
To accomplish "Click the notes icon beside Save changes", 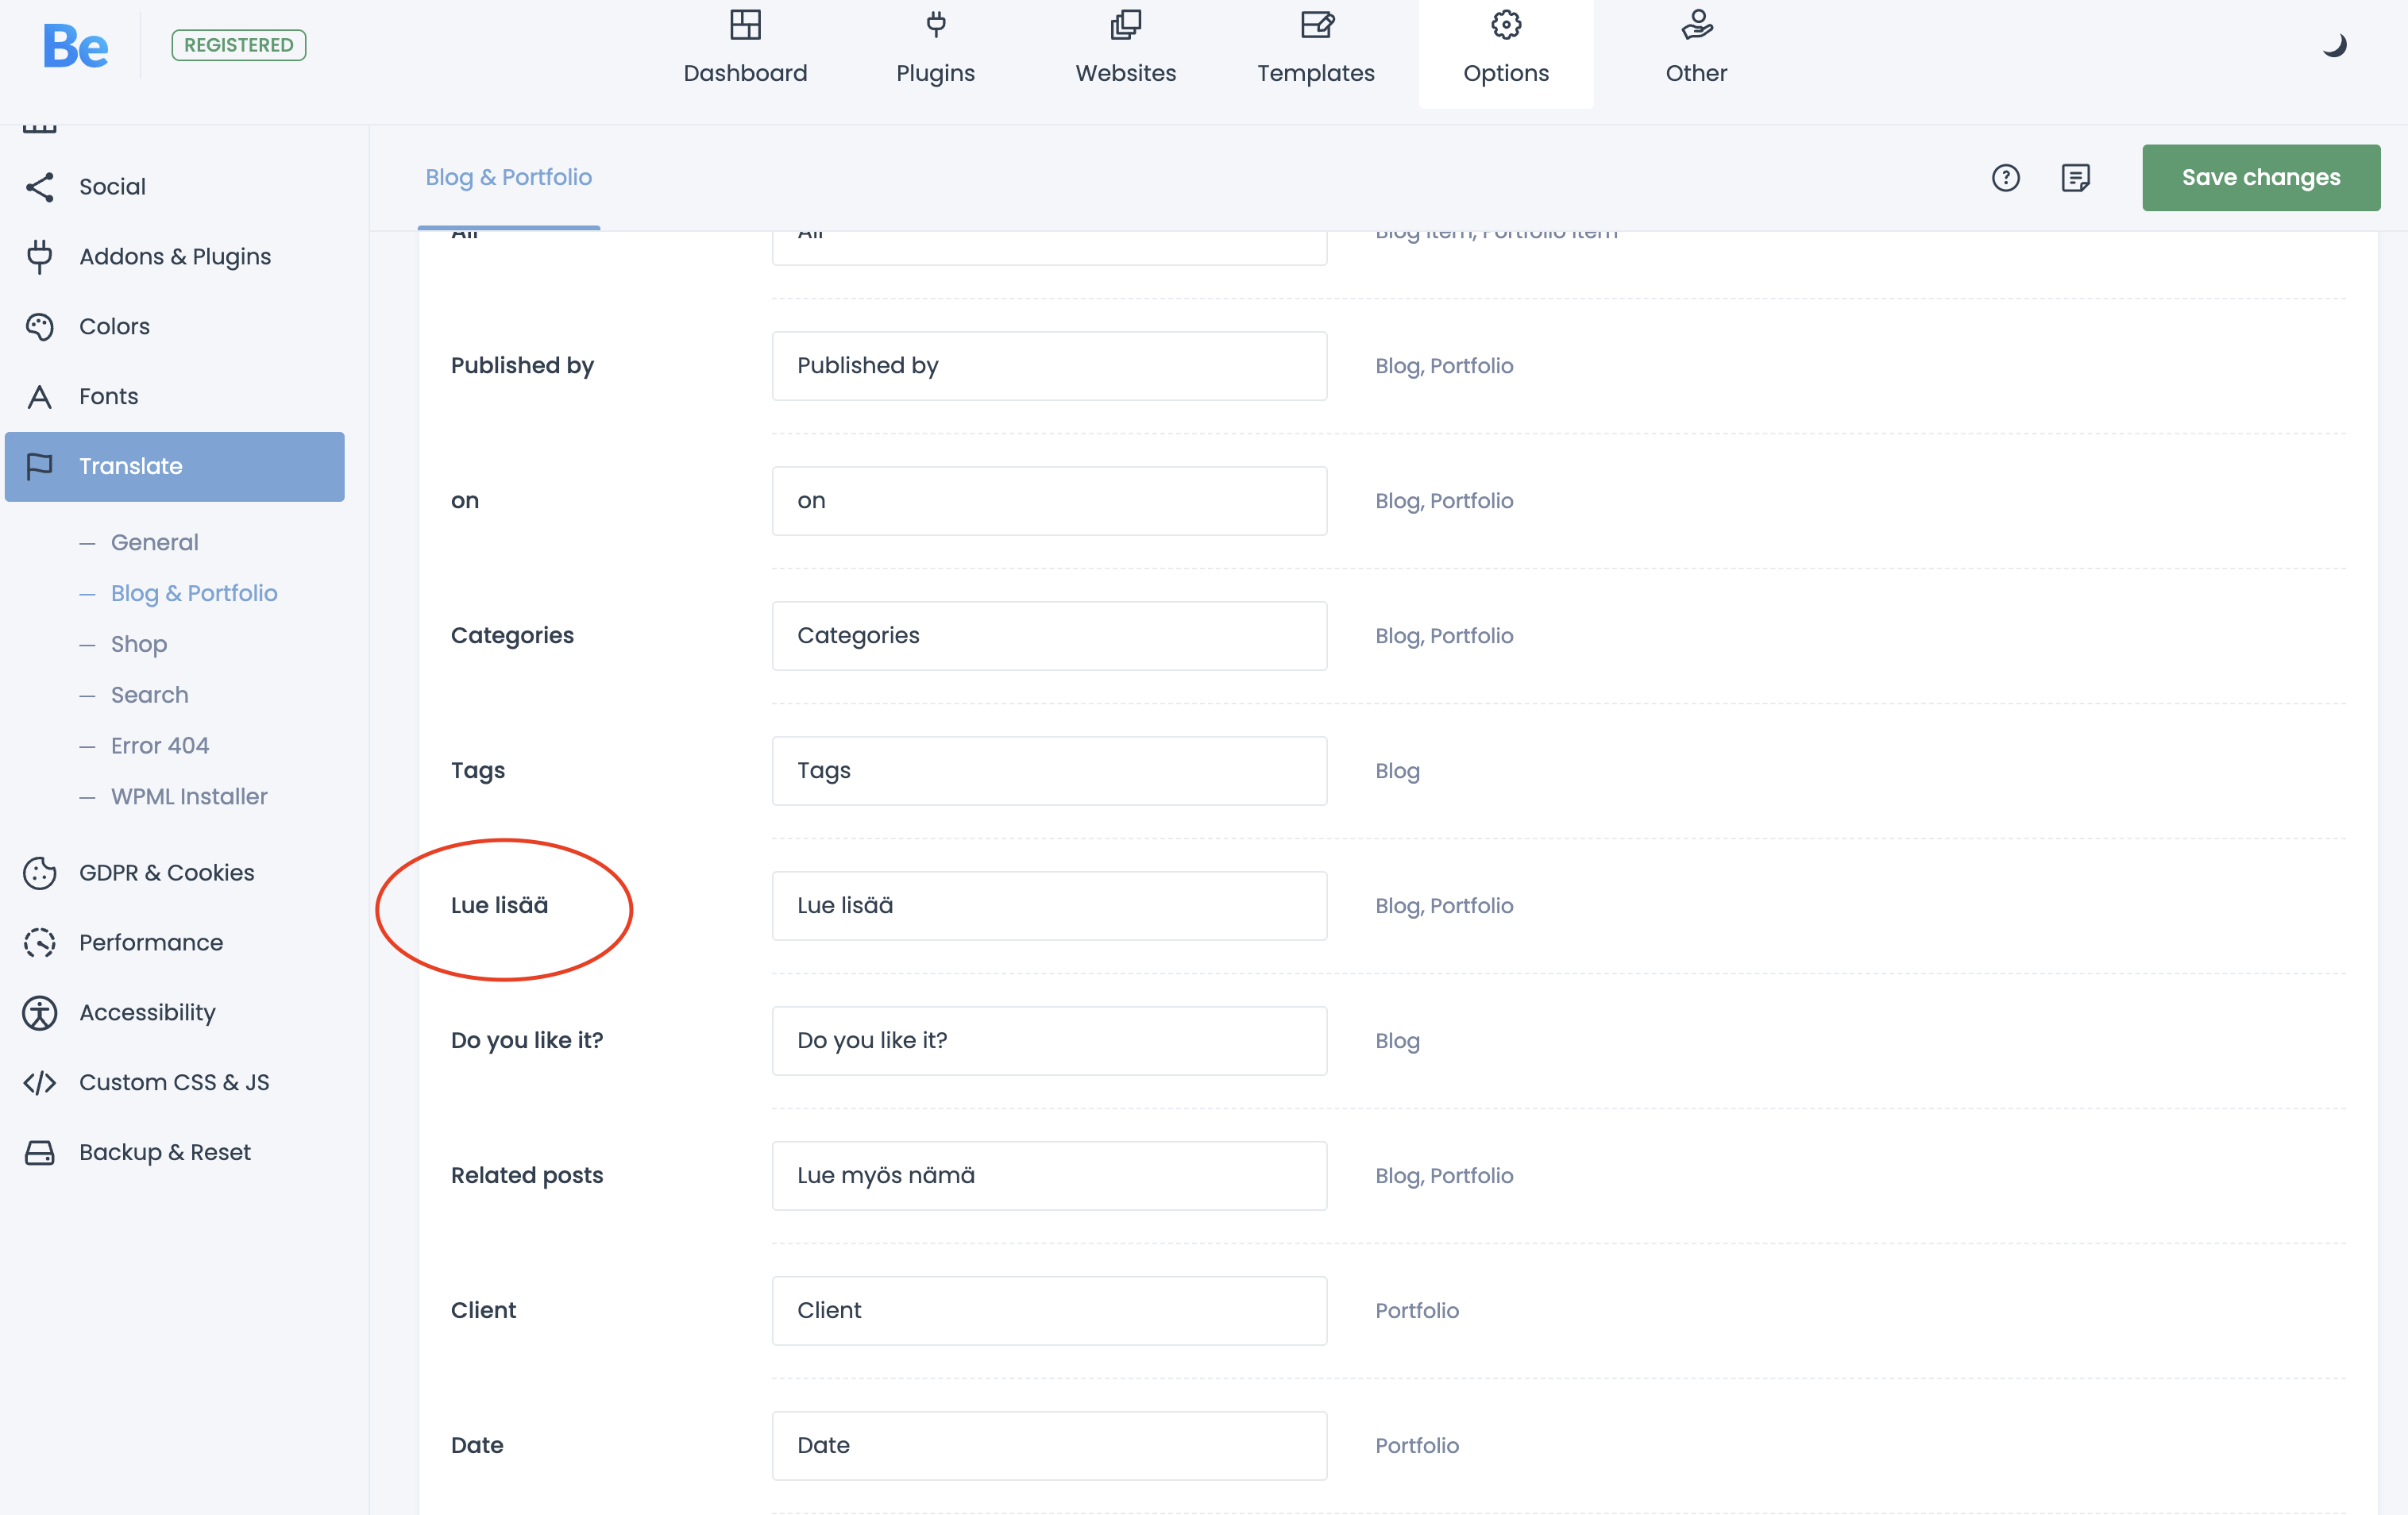I will (x=2075, y=178).
